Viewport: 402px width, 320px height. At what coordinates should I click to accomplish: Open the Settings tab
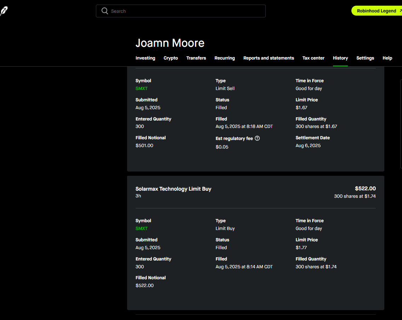pyautogui.click(x=365, y=58)
